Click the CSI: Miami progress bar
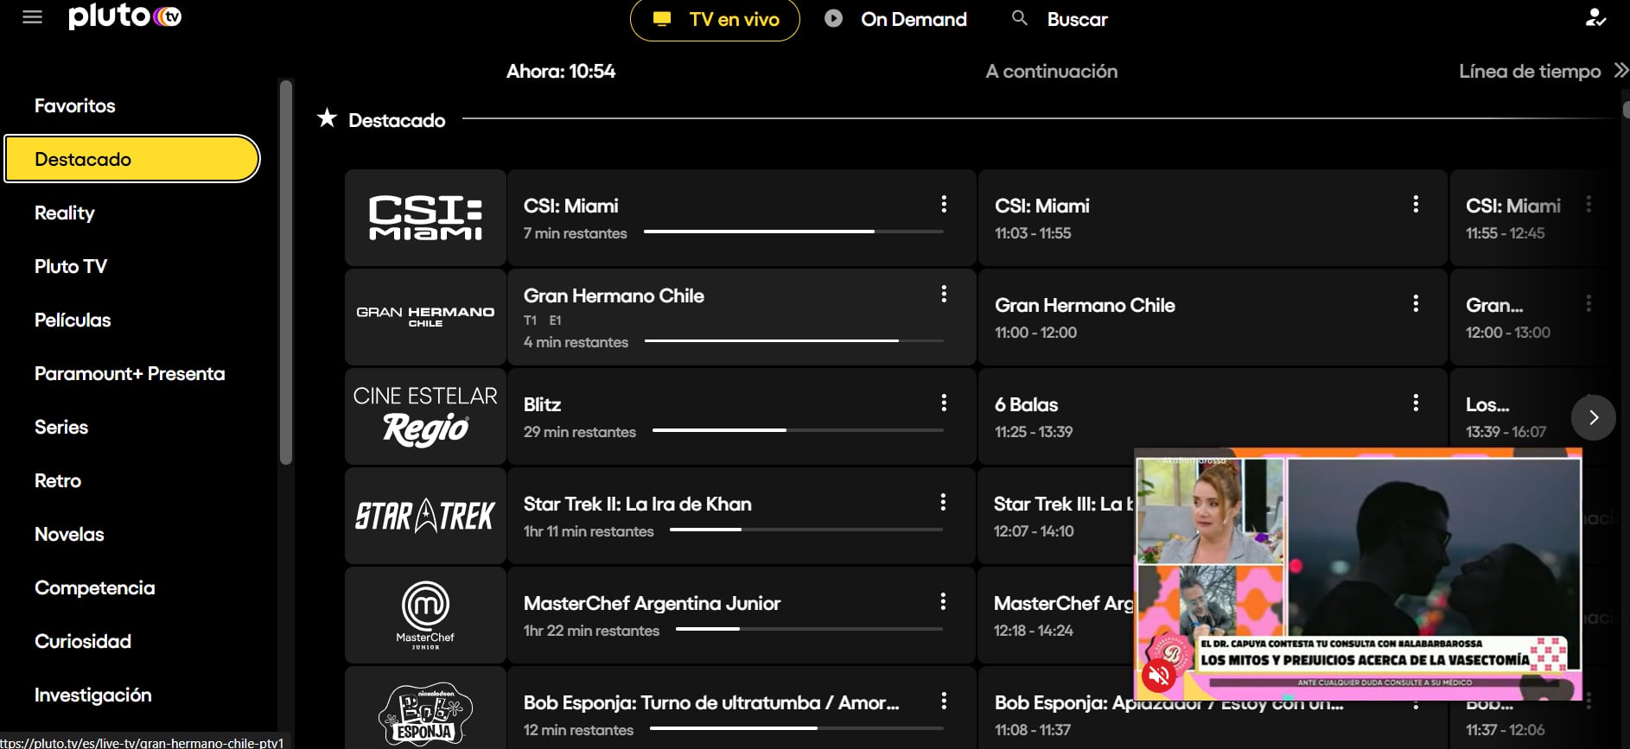 (x=793, y=232)
